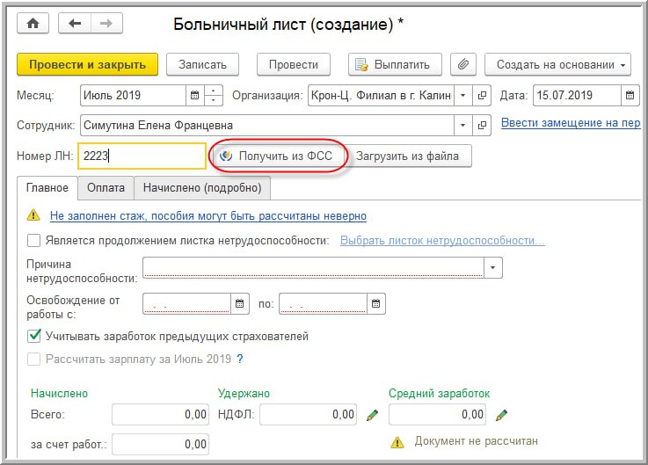Open calendar for release end date
Image resolution: width=648 pixels, height=465 pixels.
[x=375, y=304]
